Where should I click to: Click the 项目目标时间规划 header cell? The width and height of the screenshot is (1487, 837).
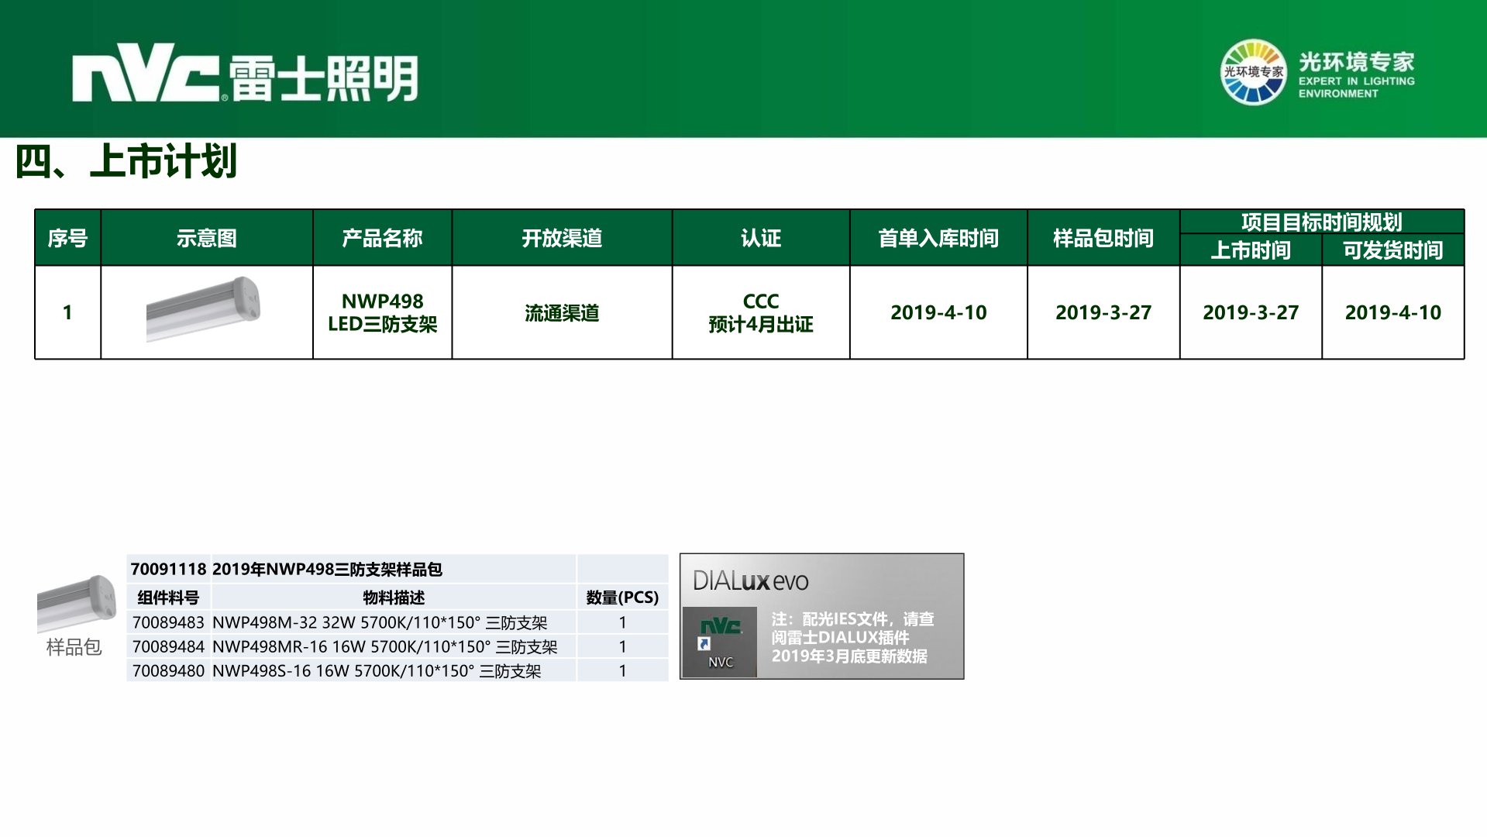pos(1321,222)
